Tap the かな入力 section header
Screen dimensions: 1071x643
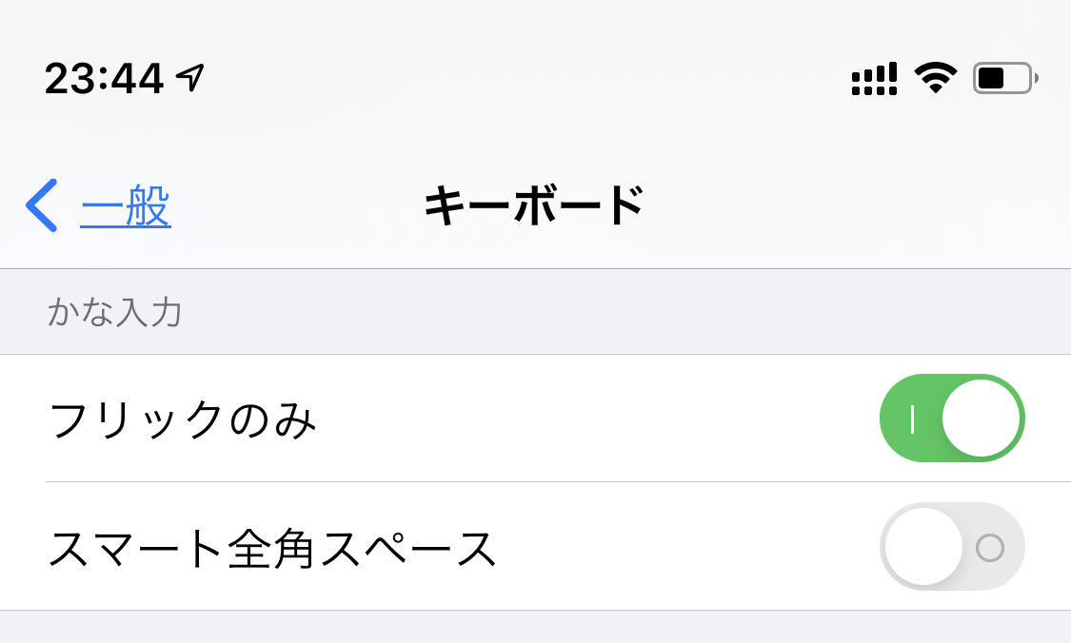point(115,313)
